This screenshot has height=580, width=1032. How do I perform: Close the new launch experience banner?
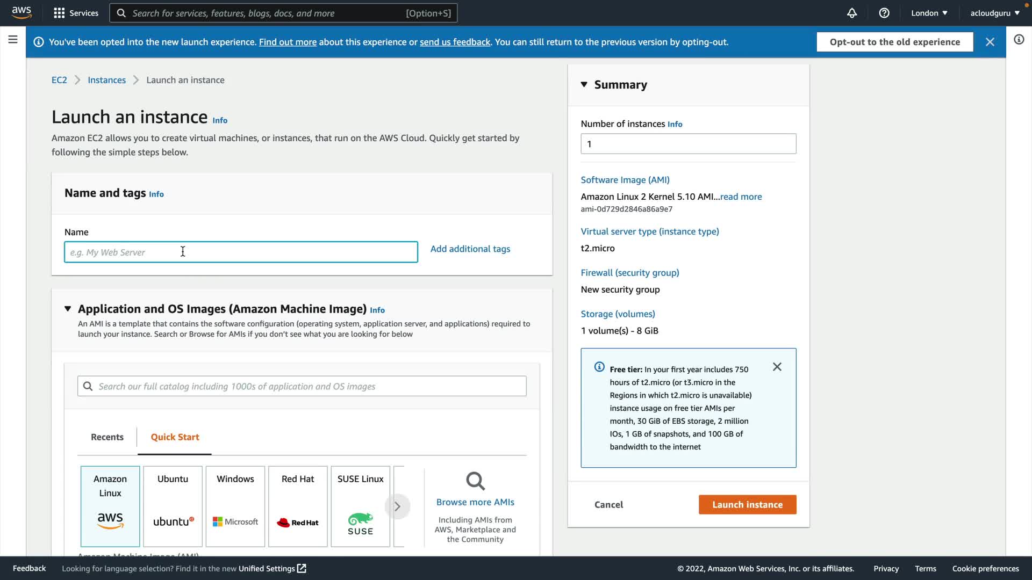click(x=990, y=42)
